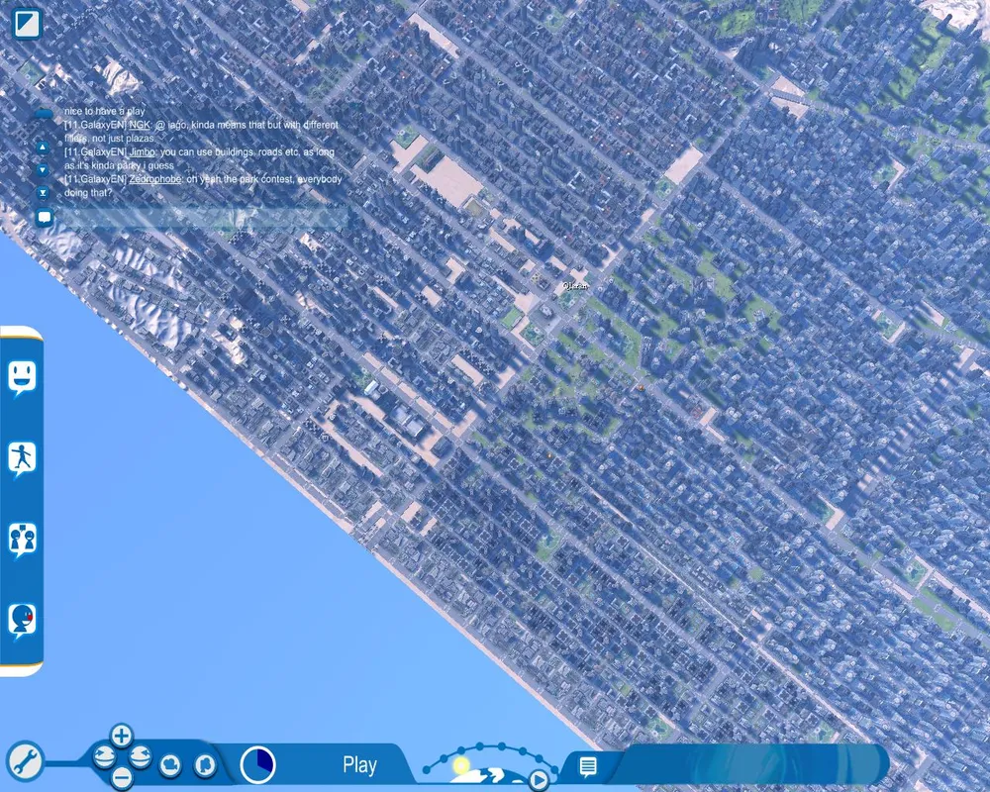Open the smiley face chat panel
The image size is (990, 792).
click(22, 377)
